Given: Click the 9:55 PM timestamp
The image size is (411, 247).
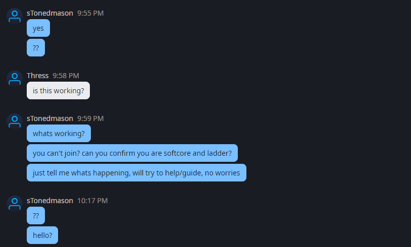Looking at the screenshot, I should (90, 13).
